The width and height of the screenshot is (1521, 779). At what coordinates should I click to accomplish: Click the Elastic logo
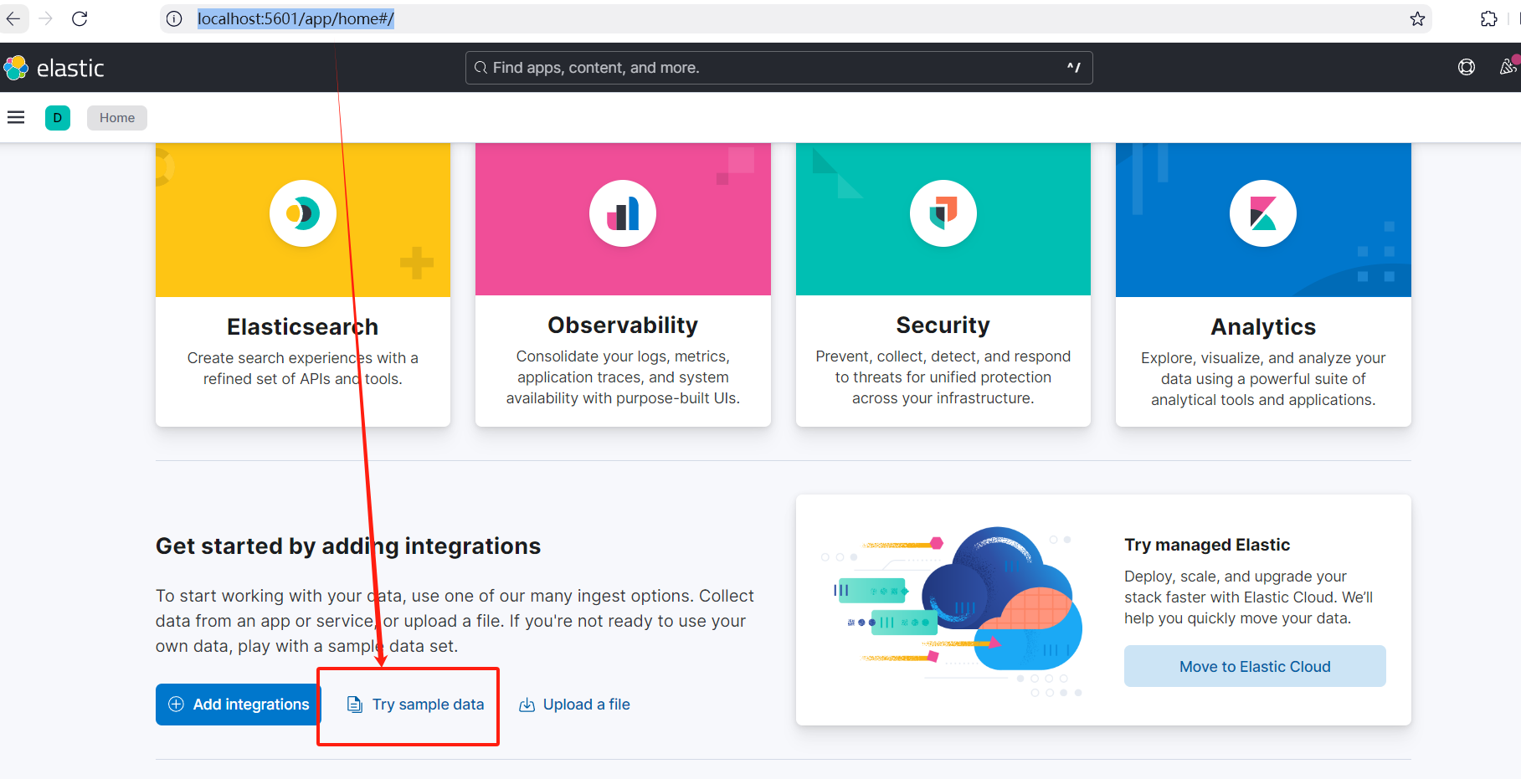54,68
